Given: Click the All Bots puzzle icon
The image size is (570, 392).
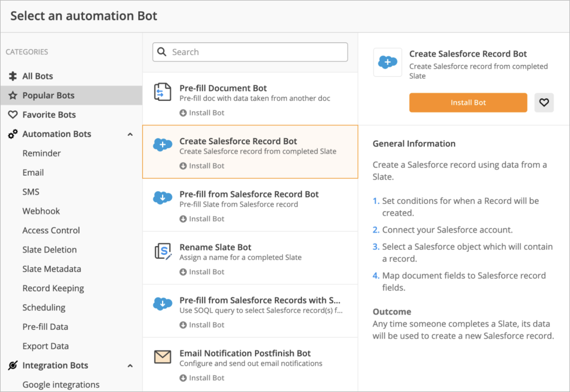Looking at the screenshot, I should [13, 76].
